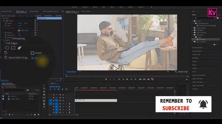Viewport: 222px width, 124px height.
Task: Hide the video track holding the clip
Action: pos(63,101)
